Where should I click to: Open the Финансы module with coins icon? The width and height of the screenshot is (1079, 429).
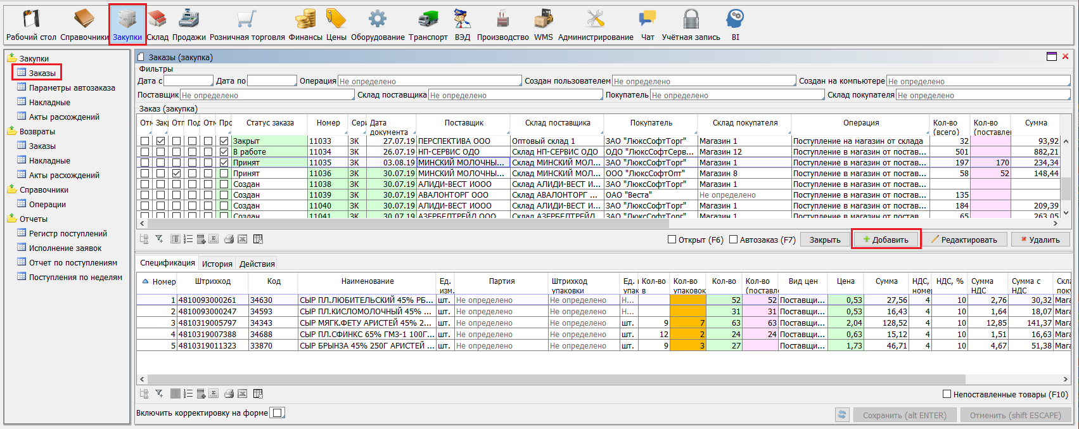(x=305, y=25)
